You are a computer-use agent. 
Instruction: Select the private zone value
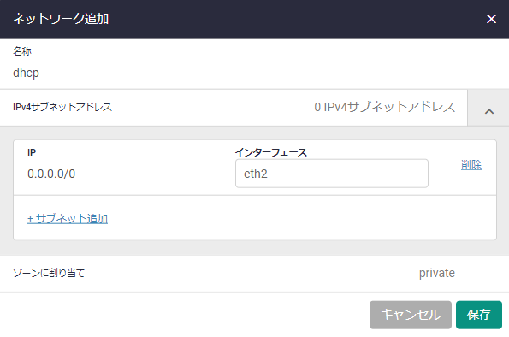[x=436, y=273]
